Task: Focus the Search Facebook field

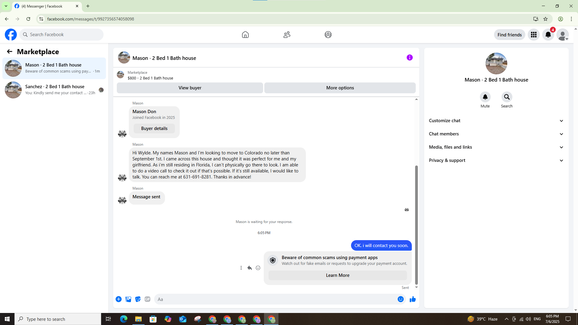Action: (x=61, y=35)
